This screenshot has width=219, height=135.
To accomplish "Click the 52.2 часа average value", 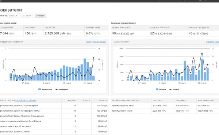I will (x=157, y=111).
